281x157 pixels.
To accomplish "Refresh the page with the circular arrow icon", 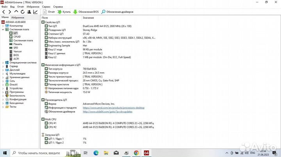I will [23, 12].
